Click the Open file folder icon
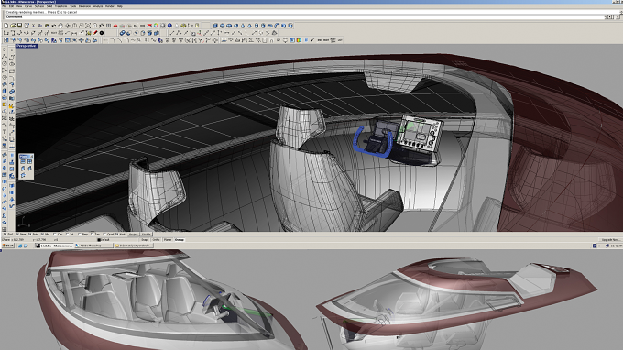This screenshot has width=623, height=350. pyautogui.click(x=13, y=26)
